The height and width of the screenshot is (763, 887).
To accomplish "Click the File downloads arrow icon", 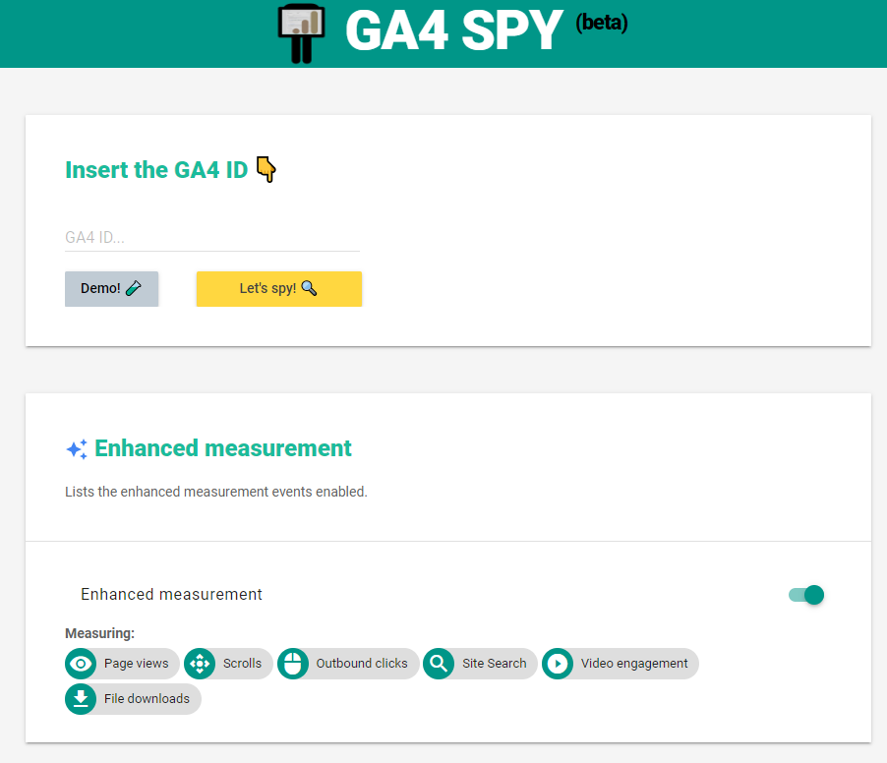I will coord(81,699).
